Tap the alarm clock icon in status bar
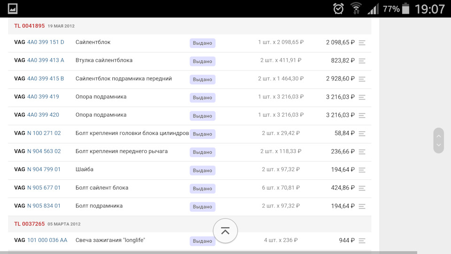Image resolution: width=451 pixels, height=254 pixels. [x=338, y=8]
